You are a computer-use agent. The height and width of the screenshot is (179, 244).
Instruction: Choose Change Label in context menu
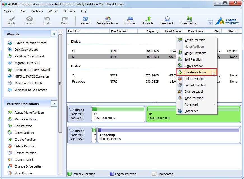[x=197, y=92]
